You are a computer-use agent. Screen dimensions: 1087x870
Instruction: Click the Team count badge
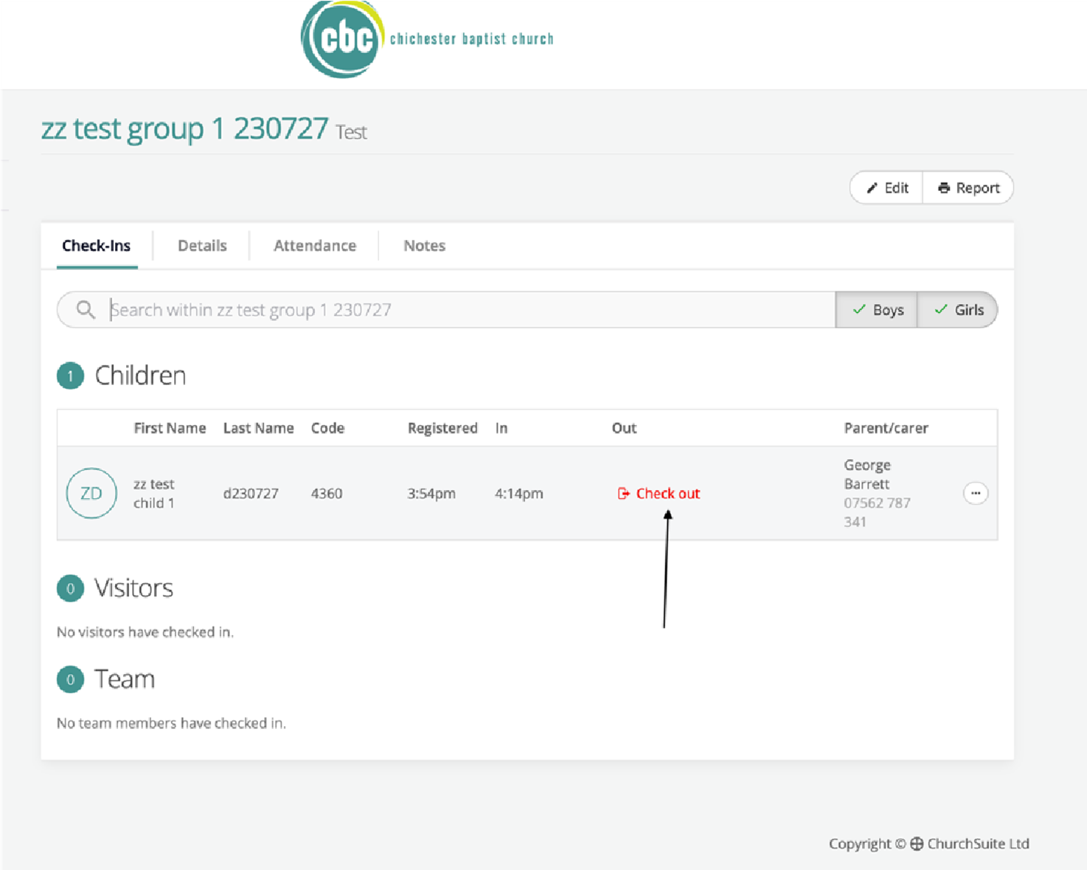point(70,680)
